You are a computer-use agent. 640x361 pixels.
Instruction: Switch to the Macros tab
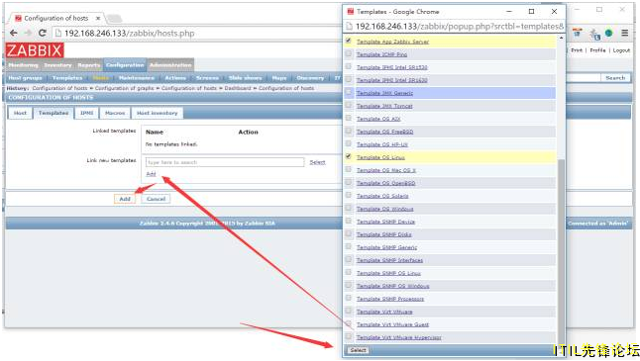click(115, 113)
